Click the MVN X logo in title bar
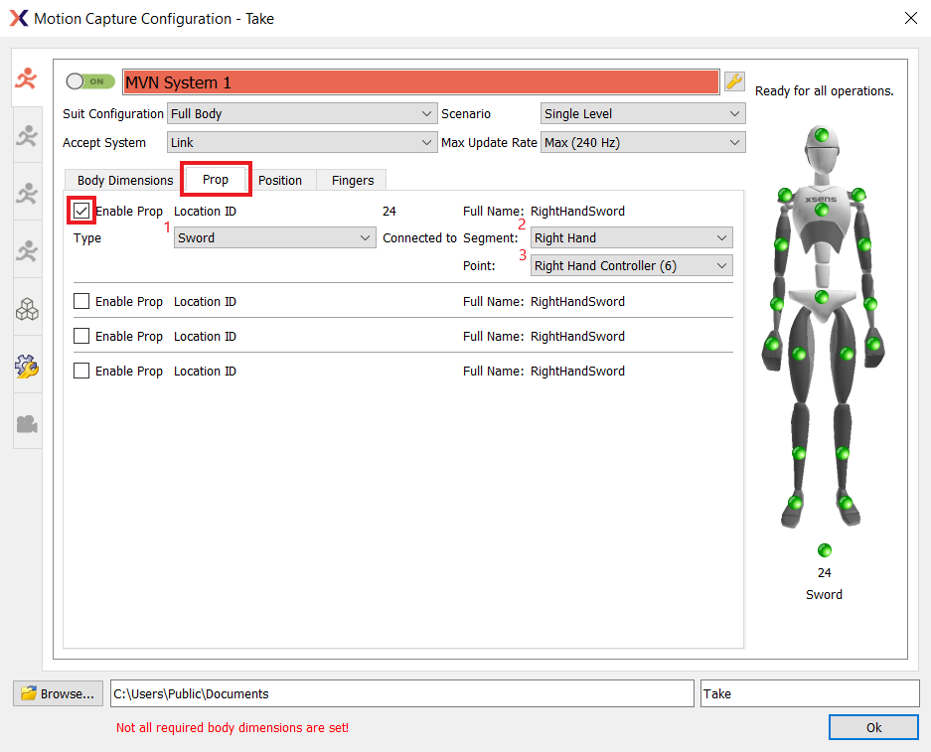The width and height of the screenshot is (931, 752). coord(19,19)
